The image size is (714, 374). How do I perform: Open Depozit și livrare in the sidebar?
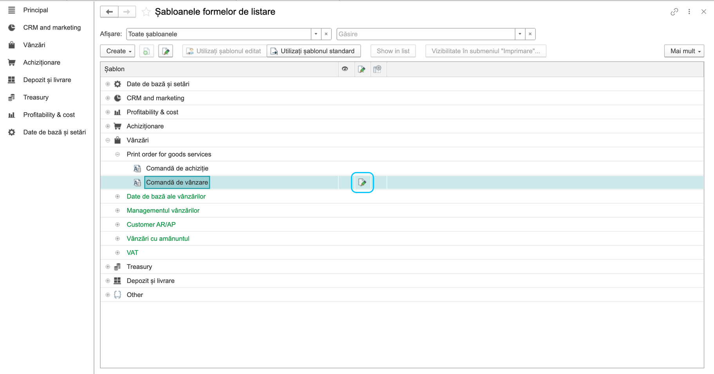pos(47,80)
